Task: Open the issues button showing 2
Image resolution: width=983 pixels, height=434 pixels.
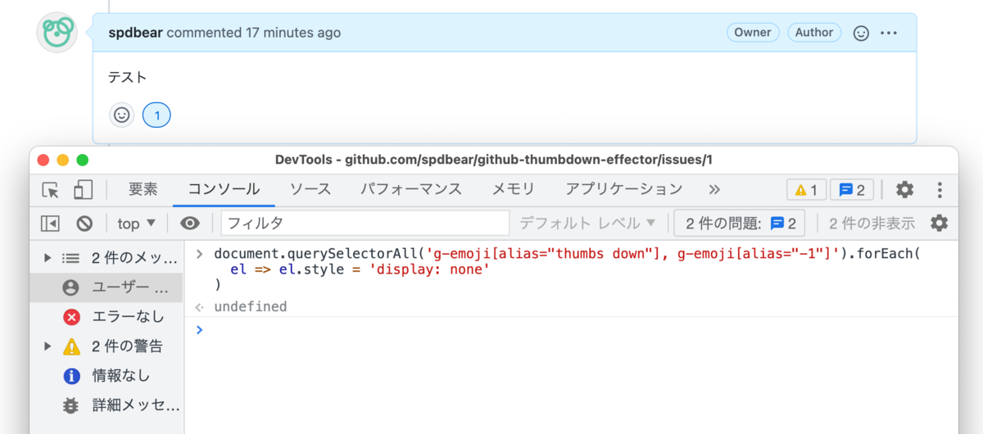Action: (740, 223)
